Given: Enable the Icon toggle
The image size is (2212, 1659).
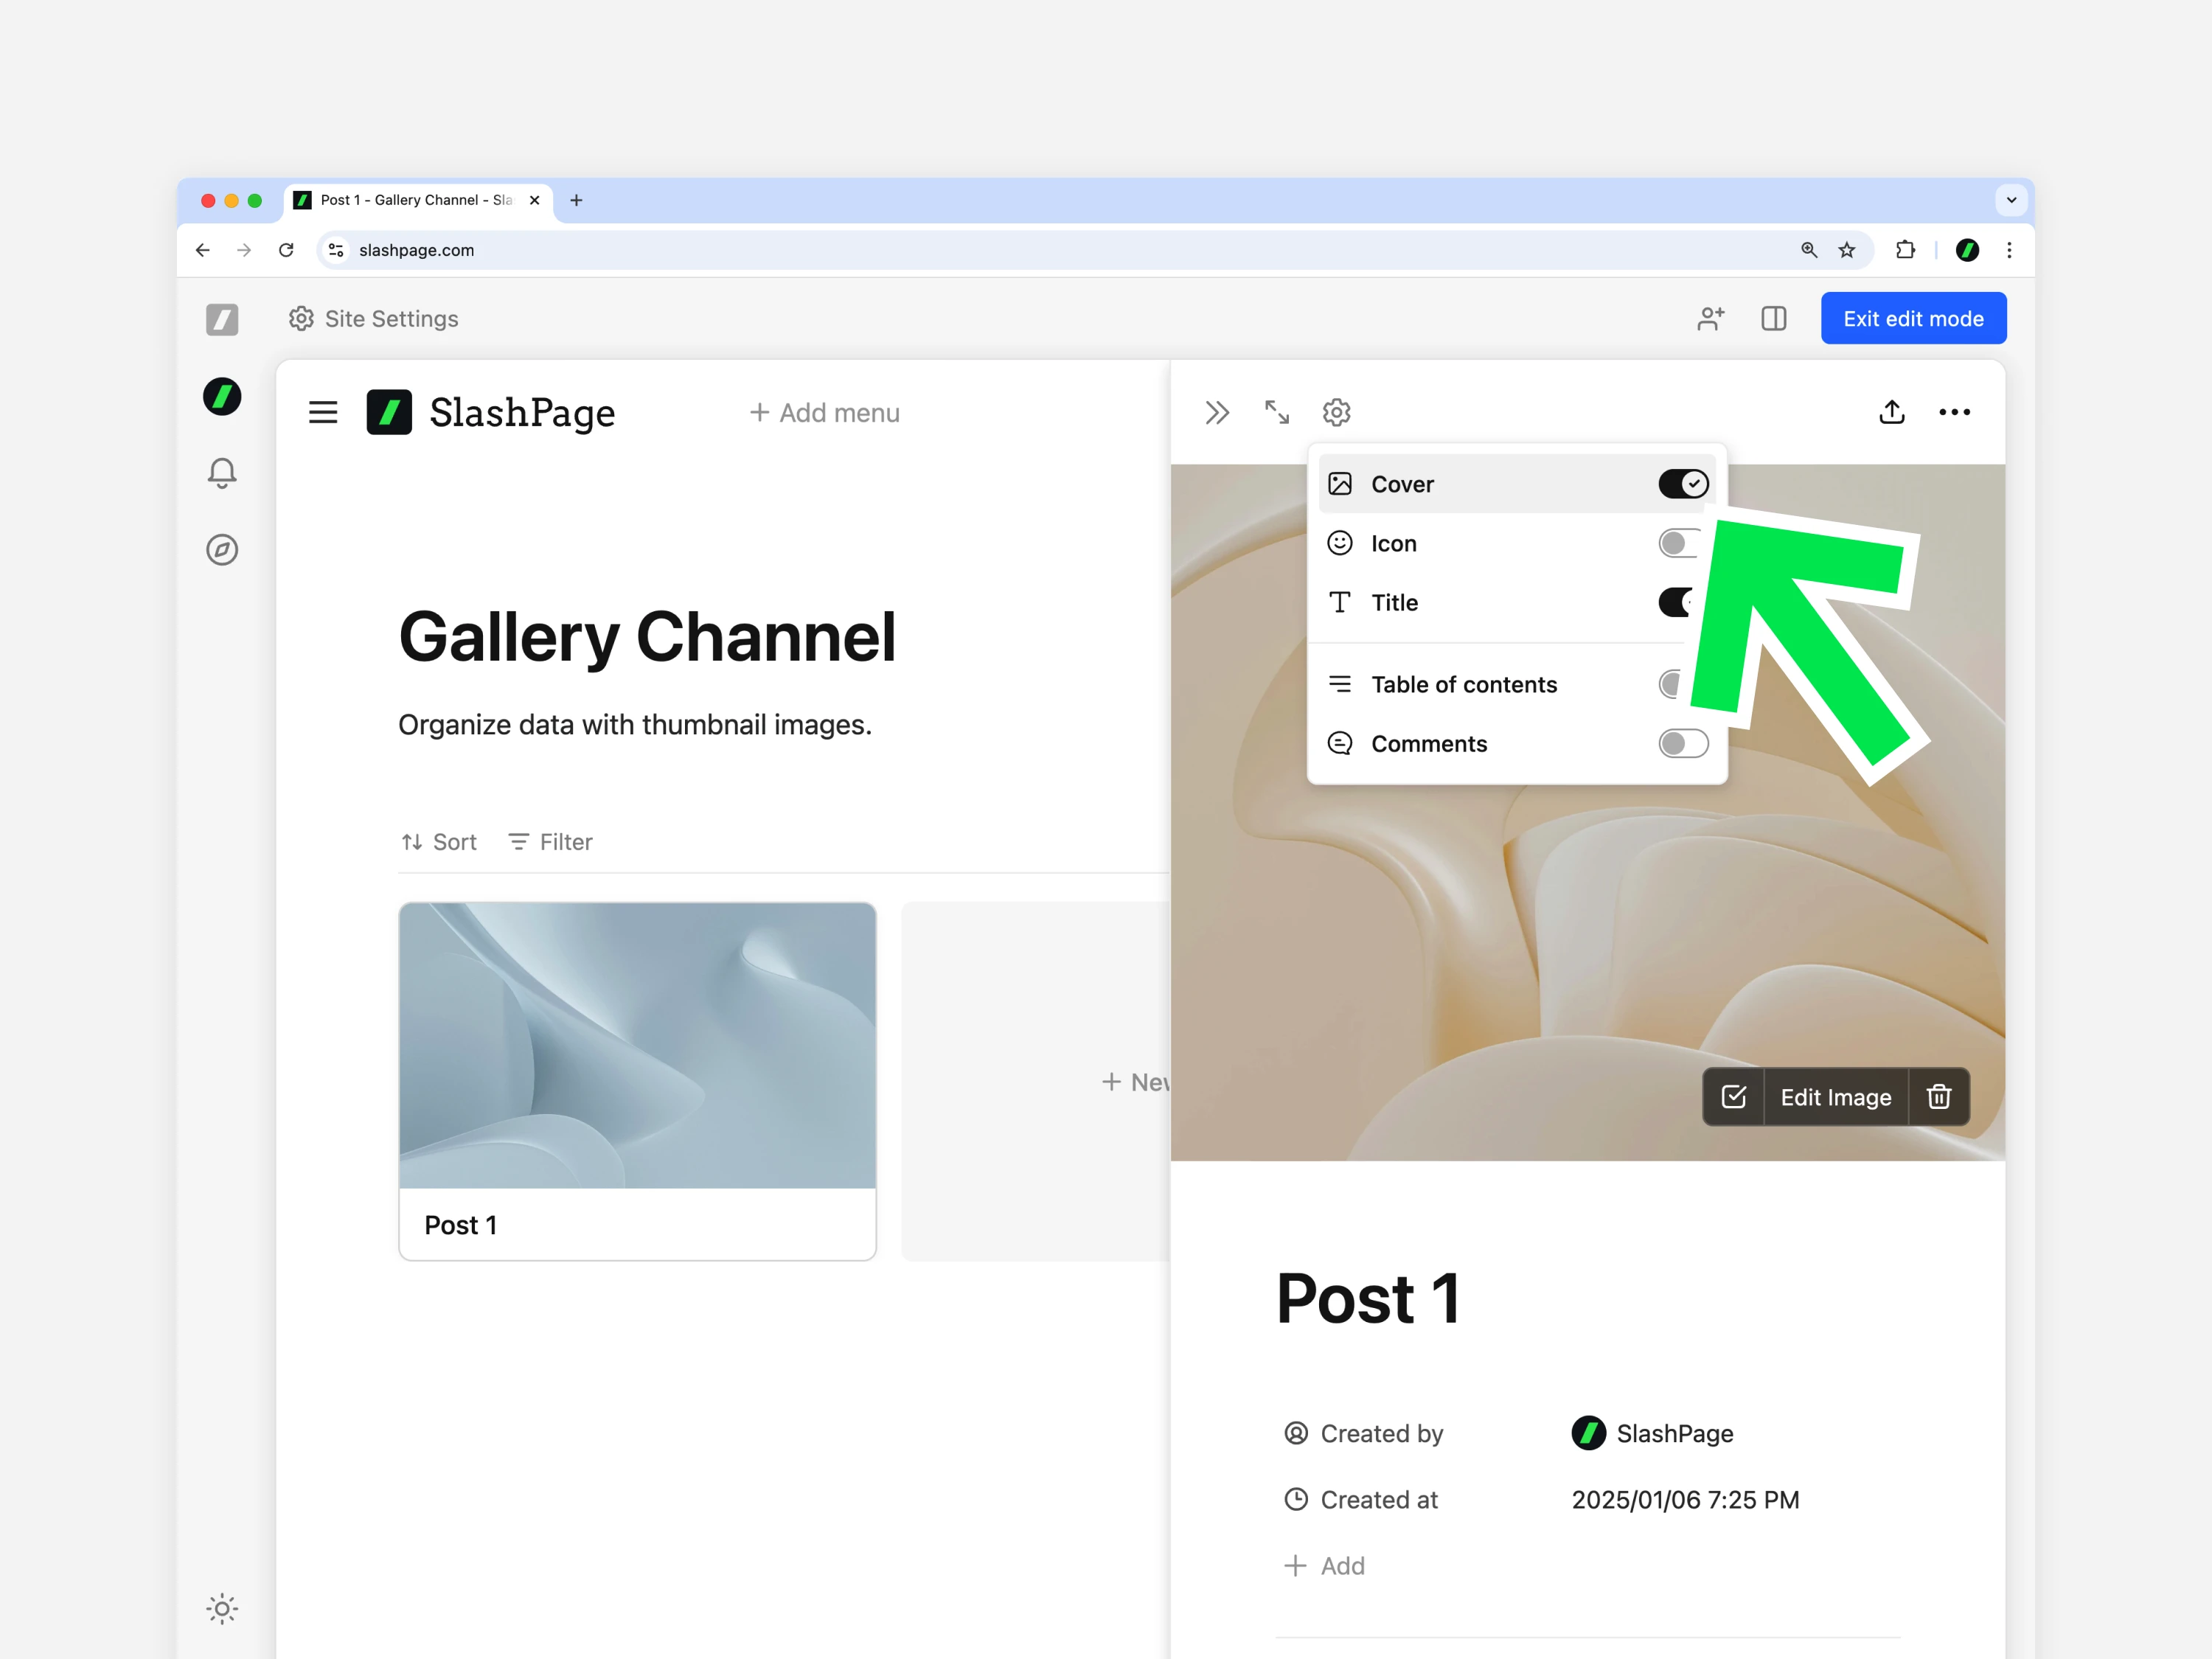Looking at the screenshot, I should click(1679, 543).
